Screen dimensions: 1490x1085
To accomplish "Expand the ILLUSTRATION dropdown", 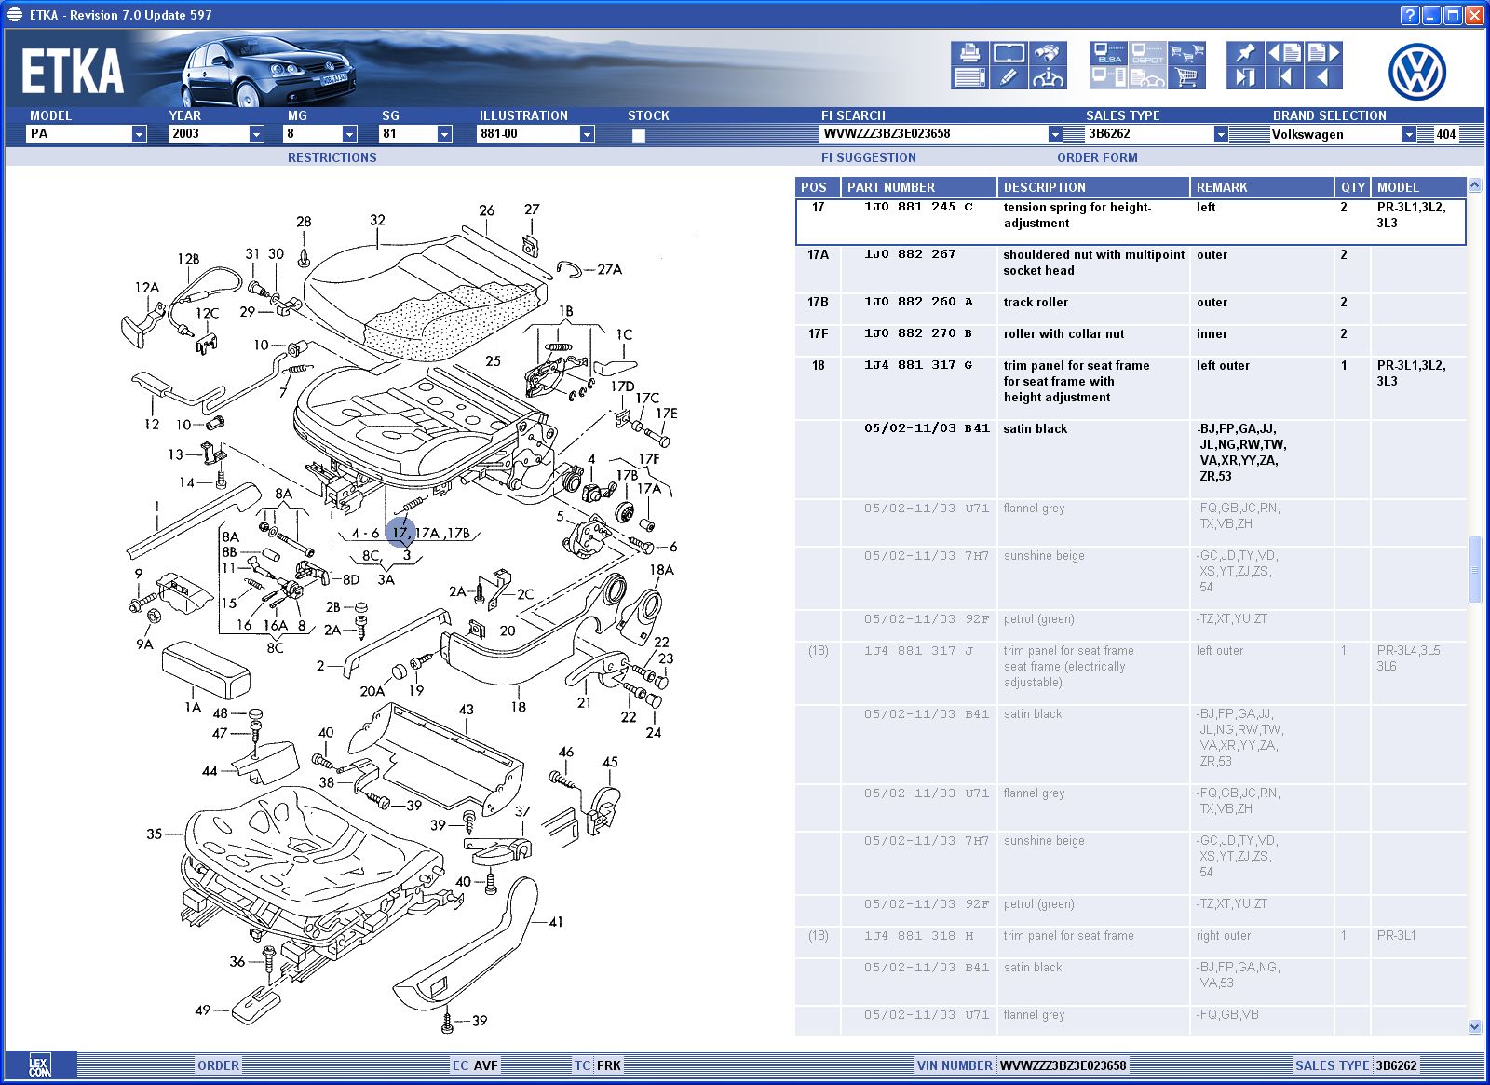I will pyautogui.click(x=587, y=134).
